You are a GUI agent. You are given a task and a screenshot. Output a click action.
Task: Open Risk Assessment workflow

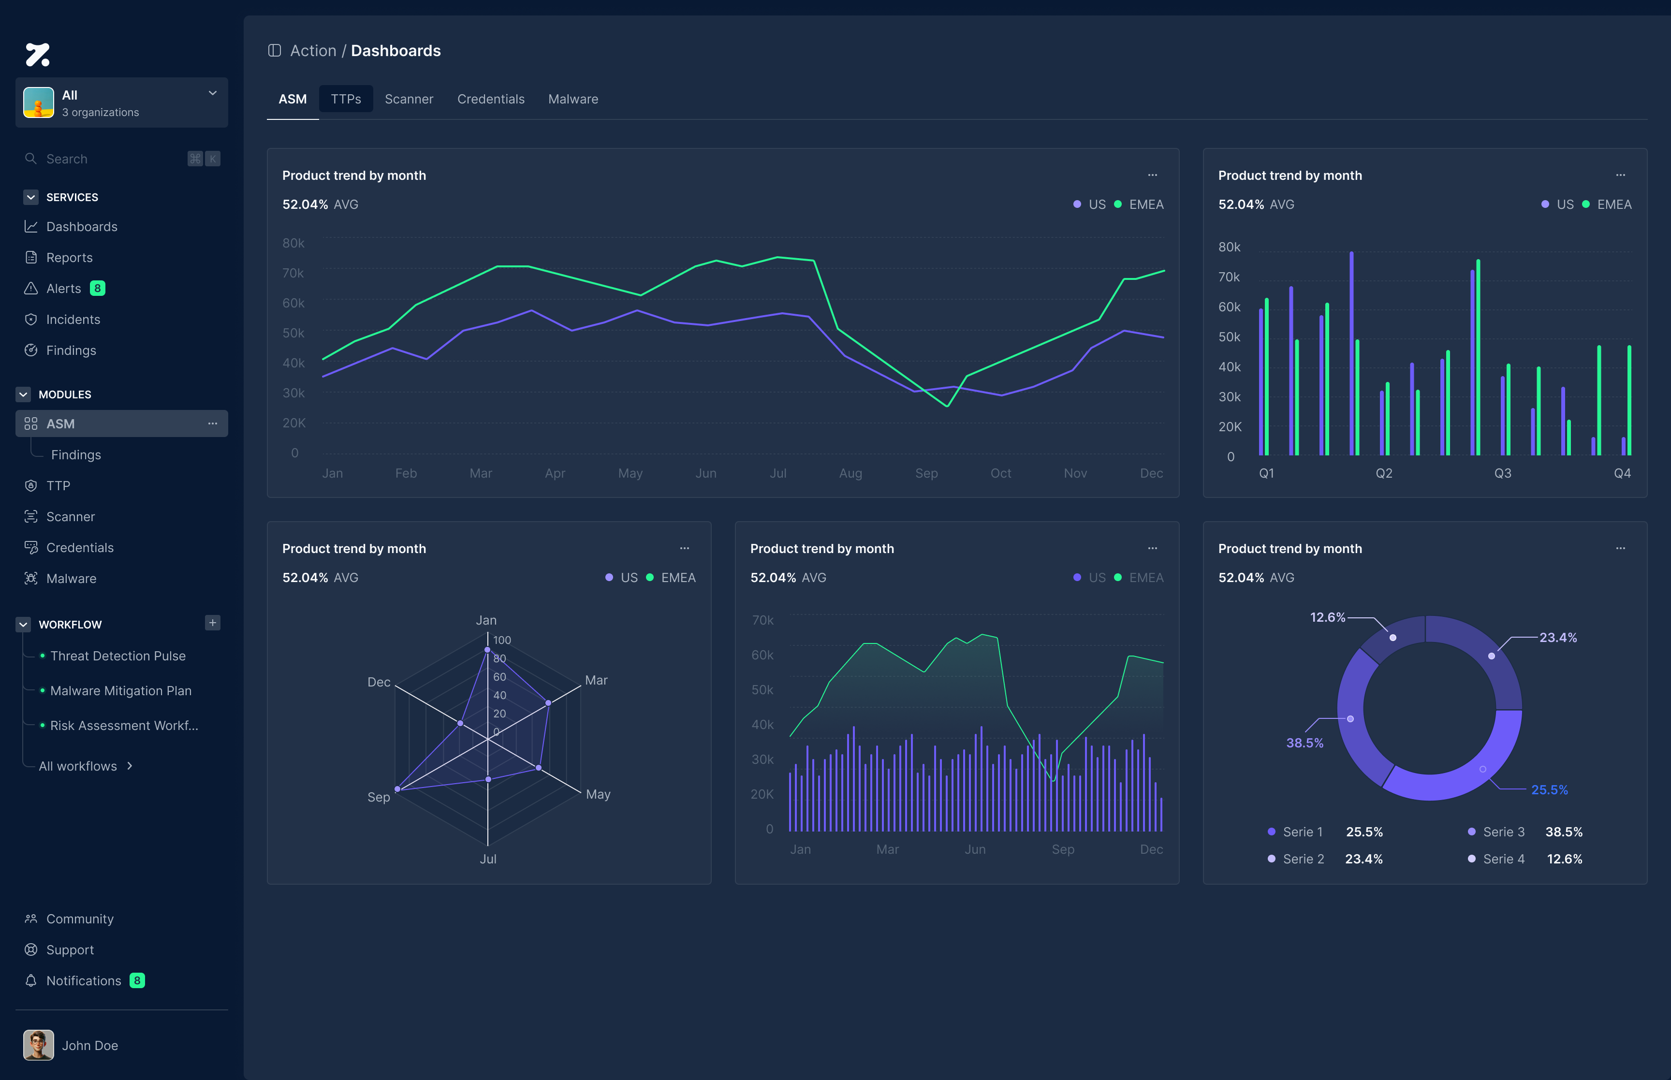pos(124,725)
